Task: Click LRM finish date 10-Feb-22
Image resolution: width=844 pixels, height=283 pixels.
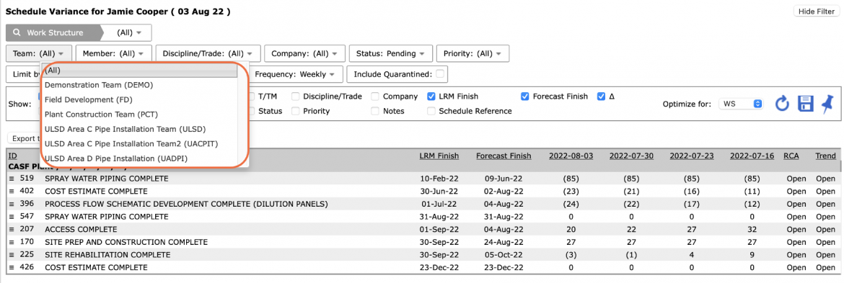Action: 439,179
